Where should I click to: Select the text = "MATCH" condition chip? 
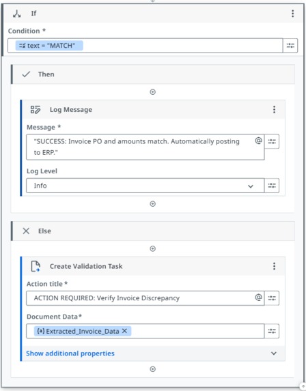[49, 46]
